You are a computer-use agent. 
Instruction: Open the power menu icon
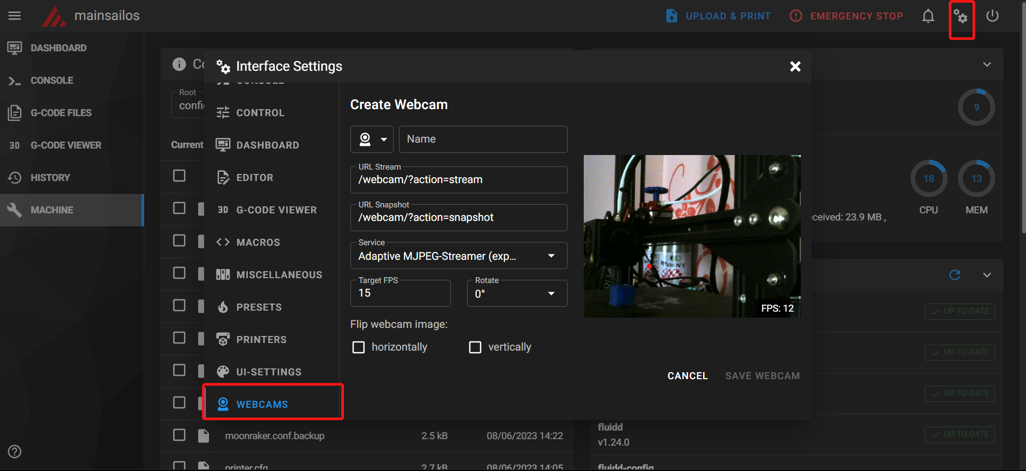coord(993,16)
